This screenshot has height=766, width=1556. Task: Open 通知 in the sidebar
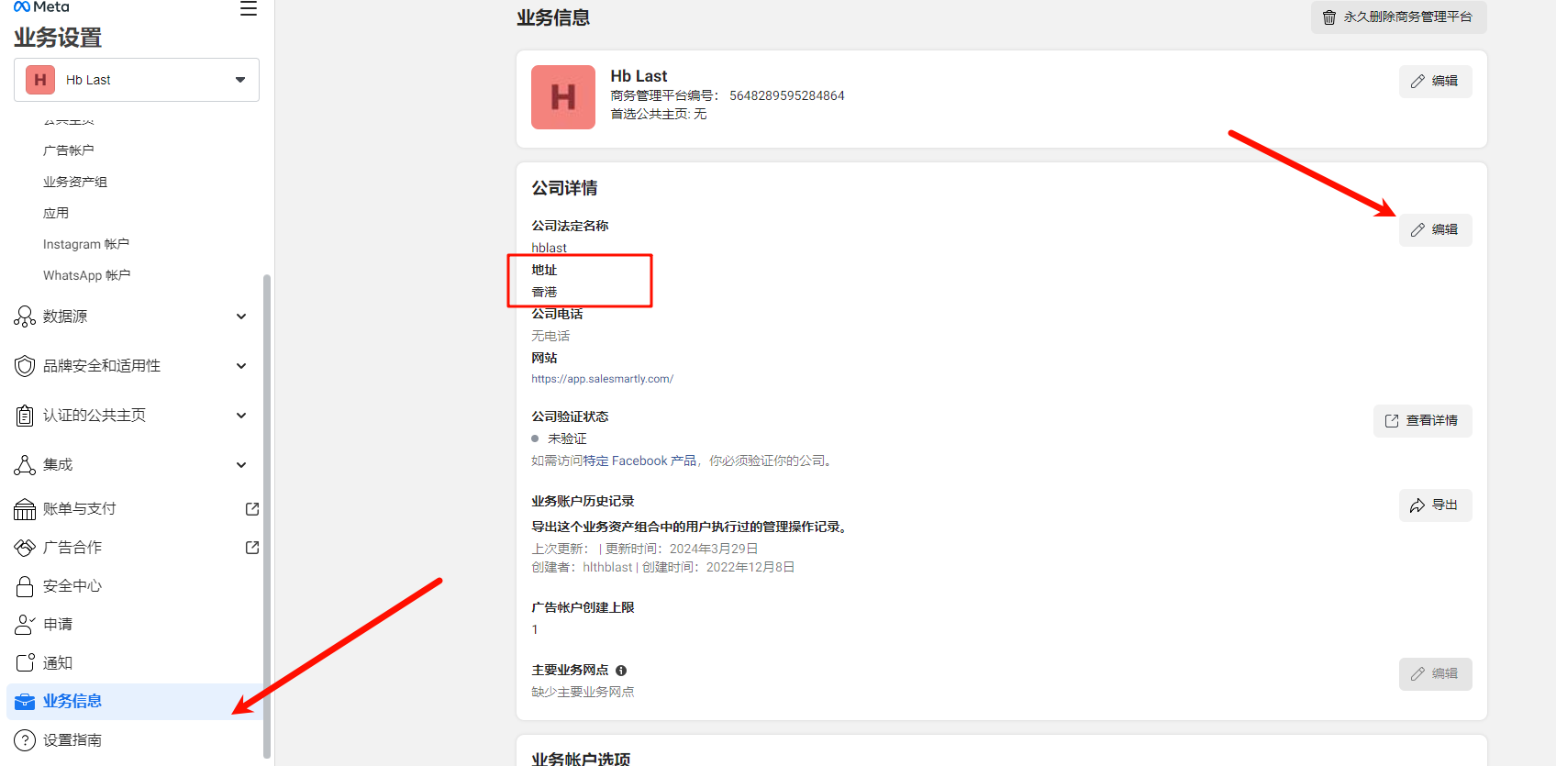(58, 662)
